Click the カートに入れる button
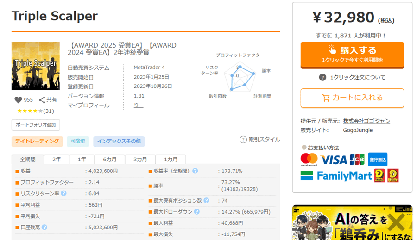The height and width of the screenshot is (240, 417). pos(352,98)
